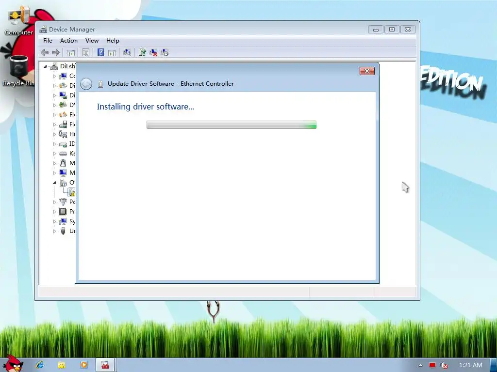
Task: Maximize the Device Manager window
Action: click(x=392, y=30)
